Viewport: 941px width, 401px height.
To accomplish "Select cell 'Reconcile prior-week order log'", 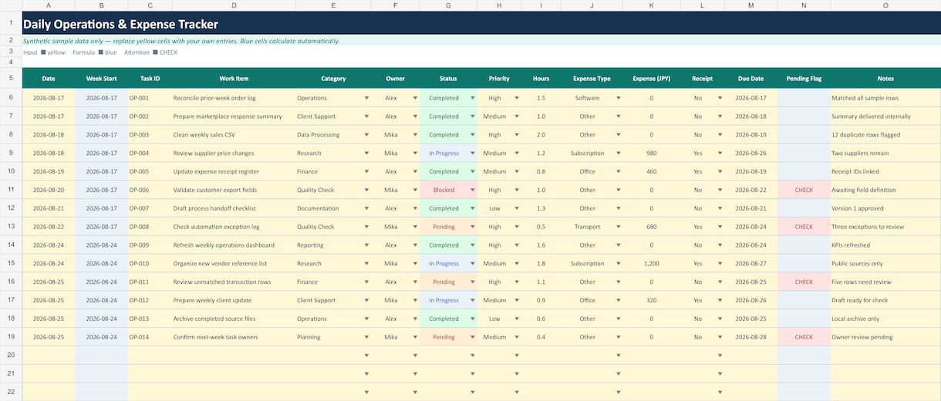I will [x=234, y=98].
